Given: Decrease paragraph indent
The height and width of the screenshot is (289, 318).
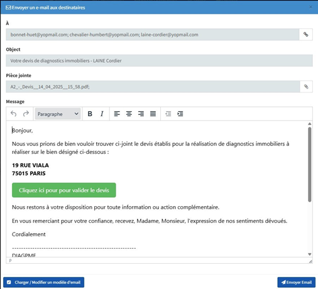Looking at the screenshot, I should coord(168,114).
